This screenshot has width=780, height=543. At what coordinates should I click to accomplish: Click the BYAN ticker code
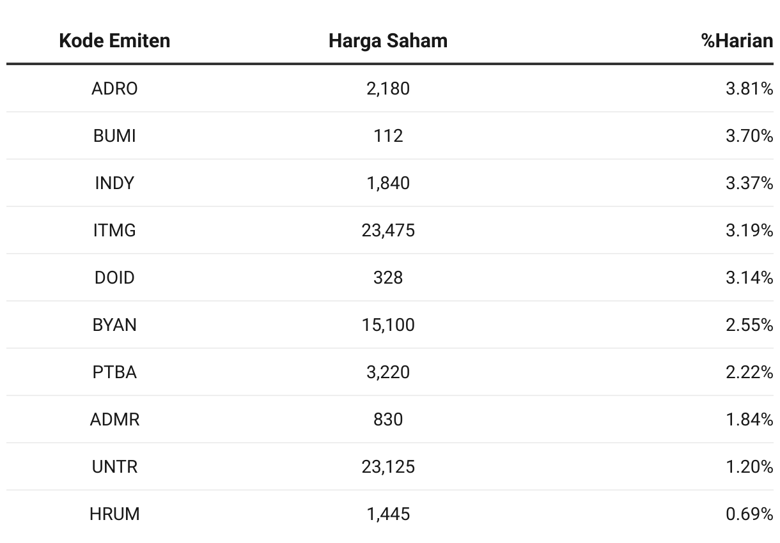point(114,325)
